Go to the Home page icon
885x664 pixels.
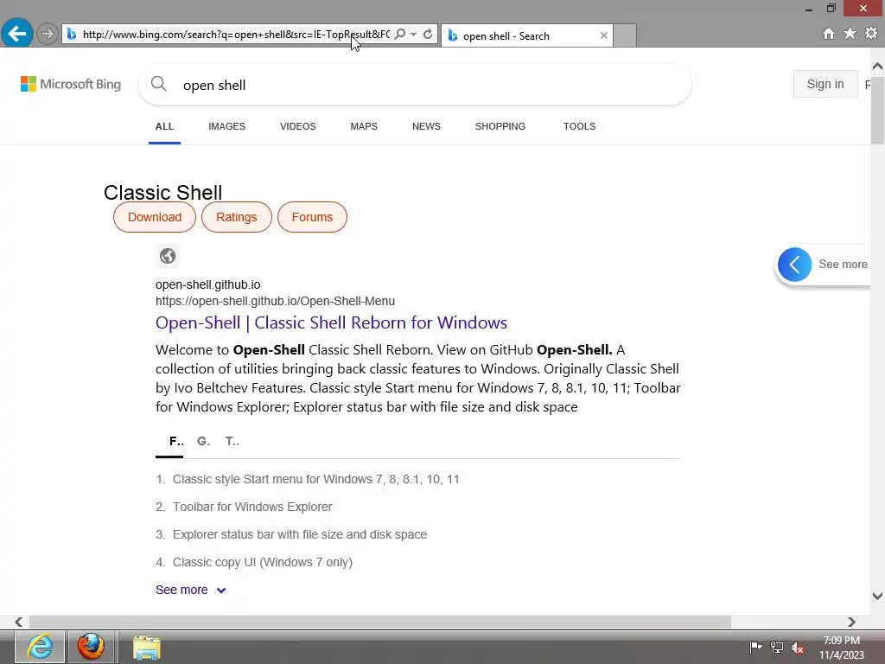point(828,34)
